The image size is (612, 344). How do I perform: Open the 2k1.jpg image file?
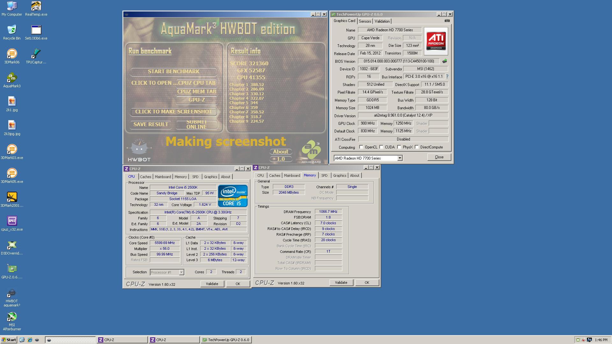click(x=12, y=104)
